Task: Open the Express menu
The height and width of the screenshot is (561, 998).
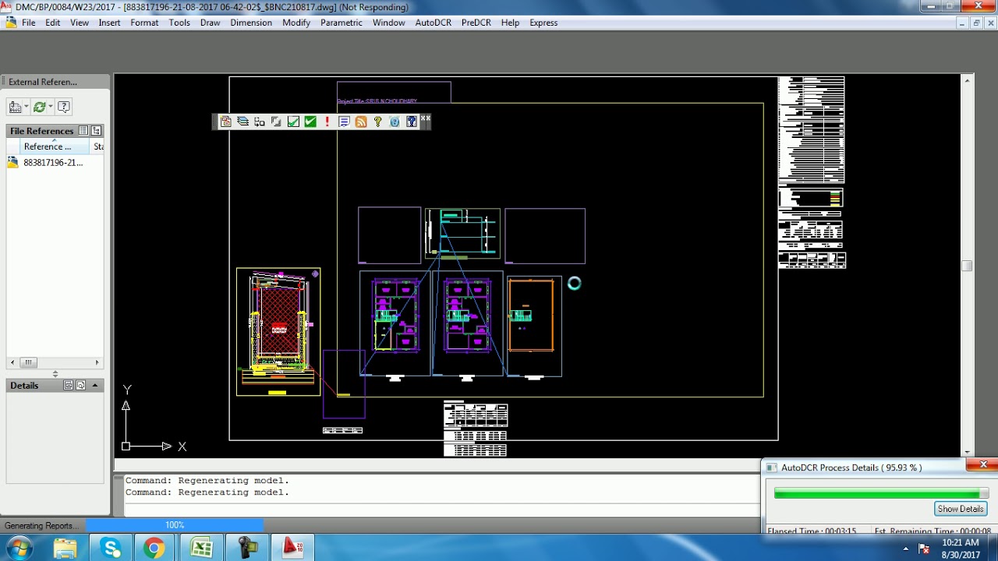Action: point(543,23)
